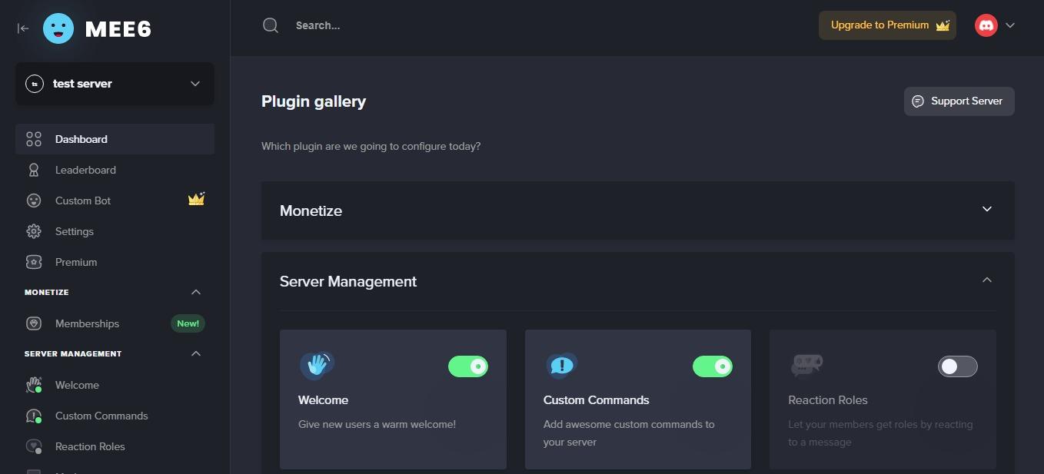Disable the Custom Commands plugin toggle
This screenshot has height=474, width=1044.
pyautogui.click(x=713, y=366)
